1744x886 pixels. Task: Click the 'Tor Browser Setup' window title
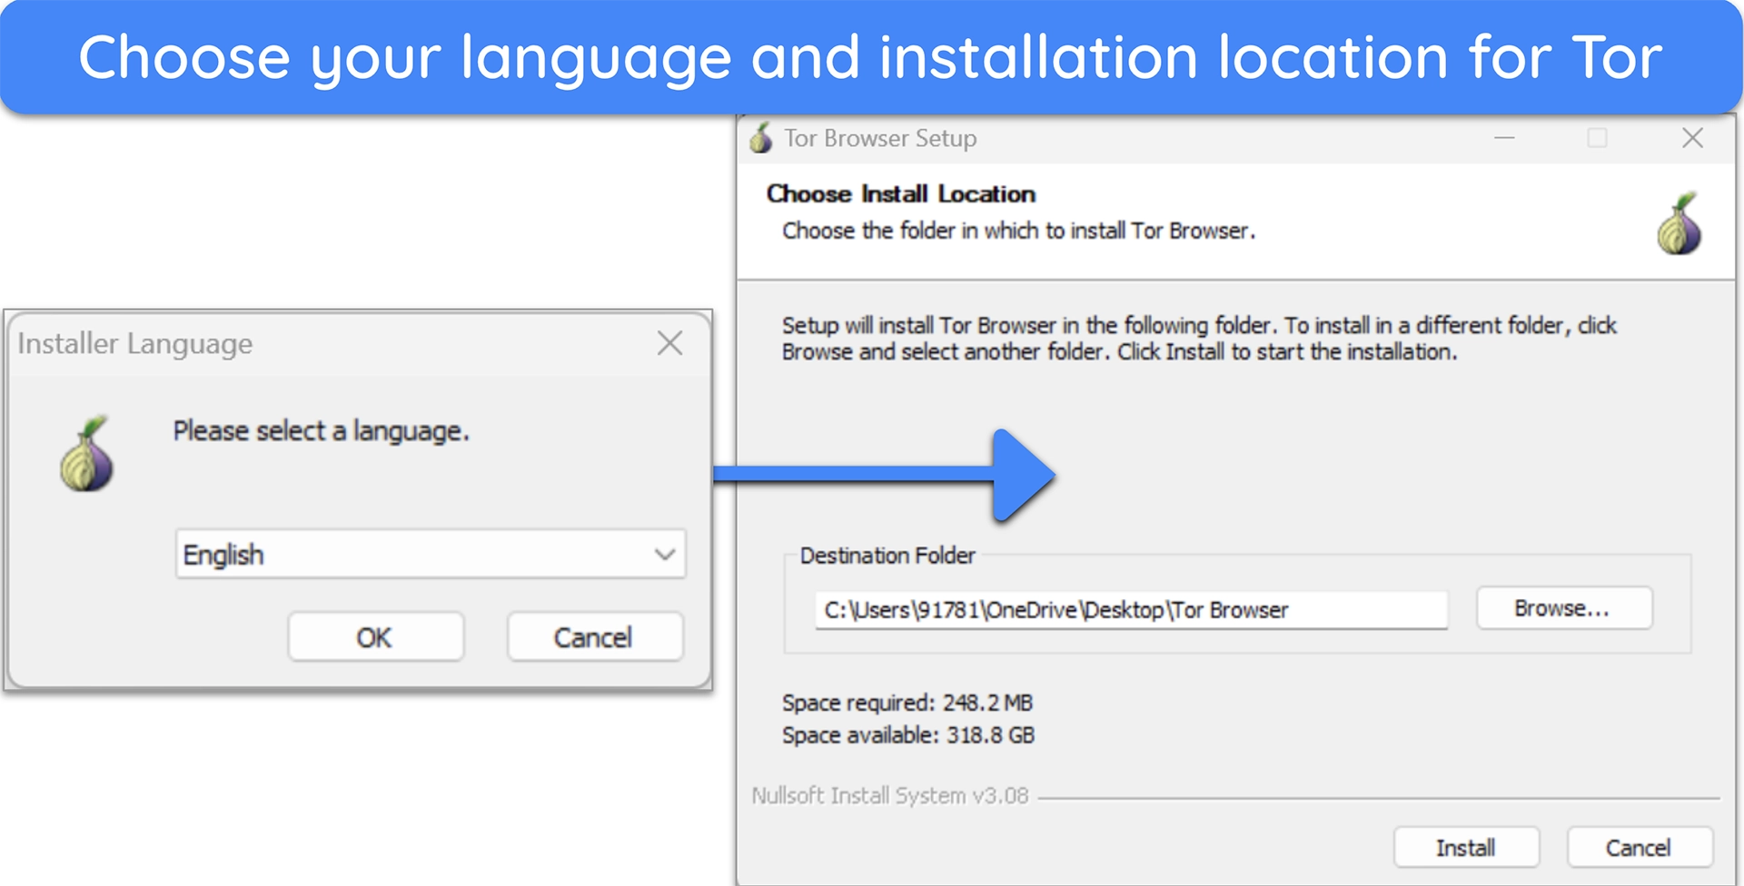(x=880, y=138)
